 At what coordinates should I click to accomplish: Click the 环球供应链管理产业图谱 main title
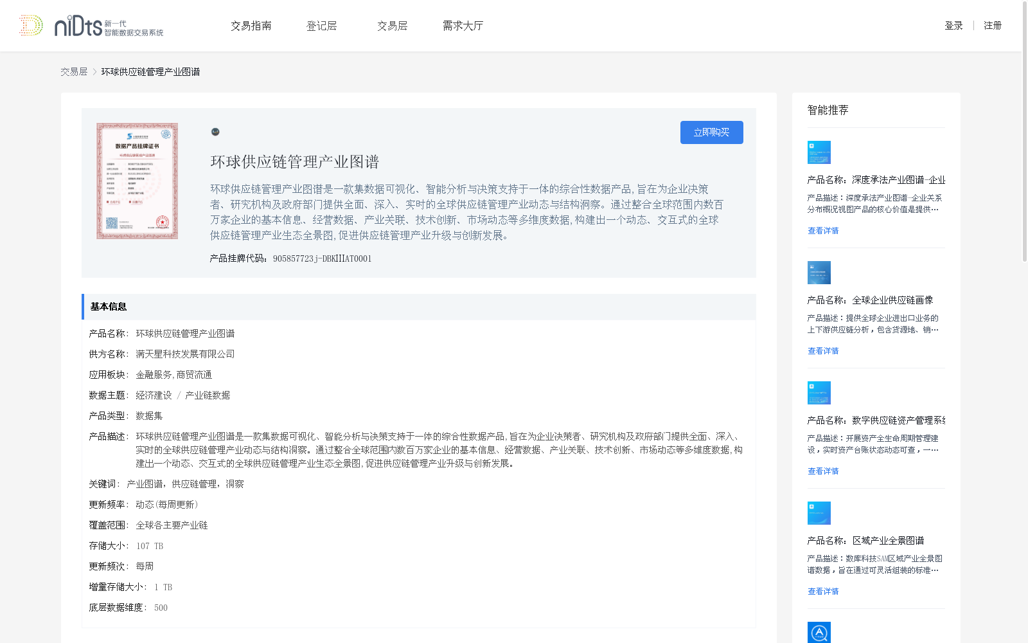pyautogui.click(x=295, y=162)
